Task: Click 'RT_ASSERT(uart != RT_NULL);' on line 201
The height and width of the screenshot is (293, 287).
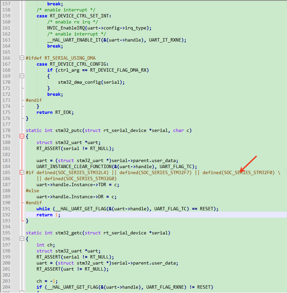Action: coord(72,269)
